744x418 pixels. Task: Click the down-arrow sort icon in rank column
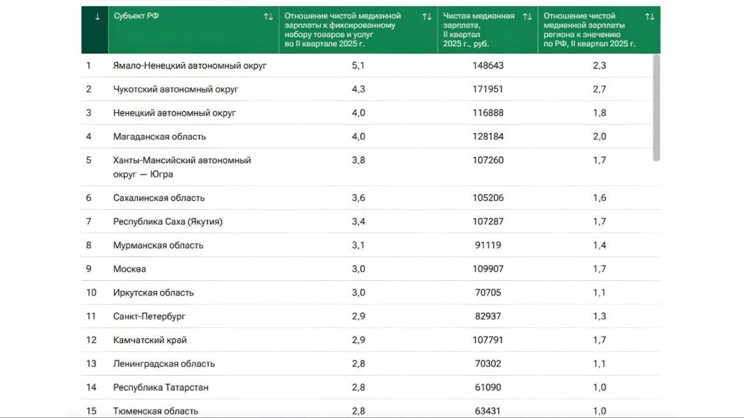pyautogui.click(x=97, y=16)
